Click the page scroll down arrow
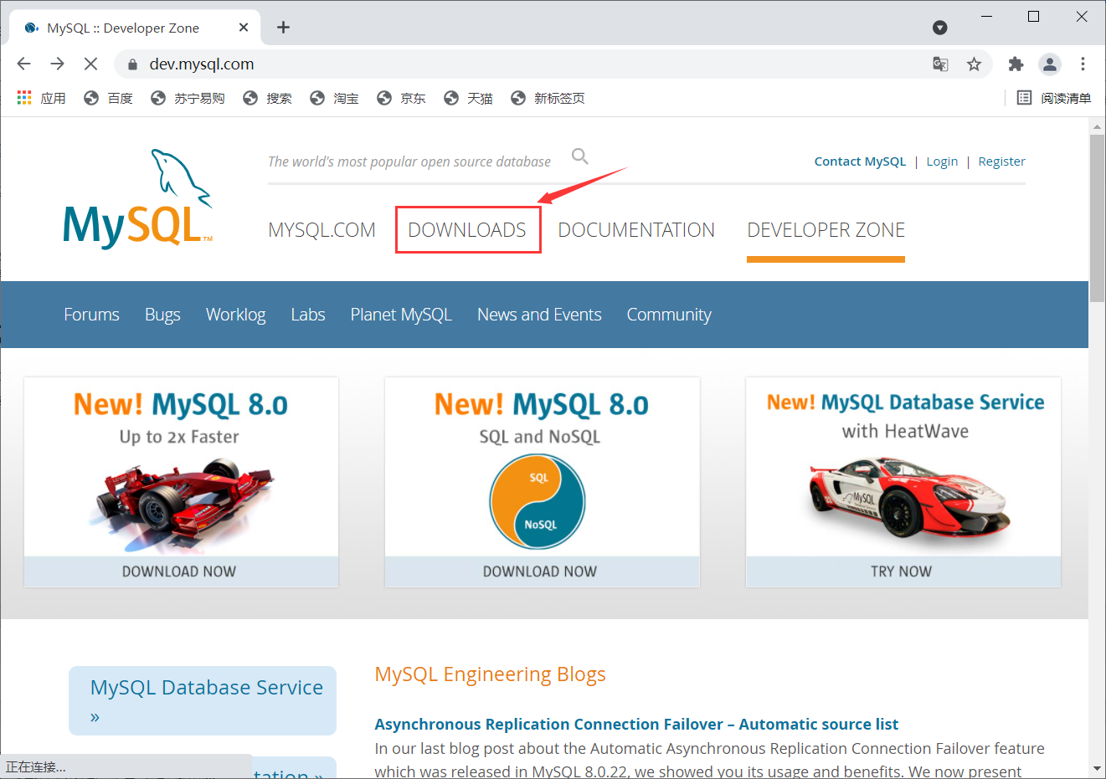Image resolution: width=1106 pixels, height=779 pixels. [1097, 768]
